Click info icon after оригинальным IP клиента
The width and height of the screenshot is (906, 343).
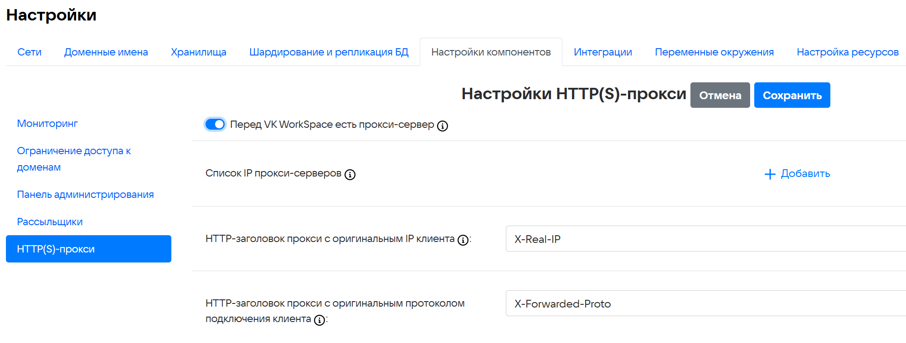pyautogui.click(x=463, y=240)
